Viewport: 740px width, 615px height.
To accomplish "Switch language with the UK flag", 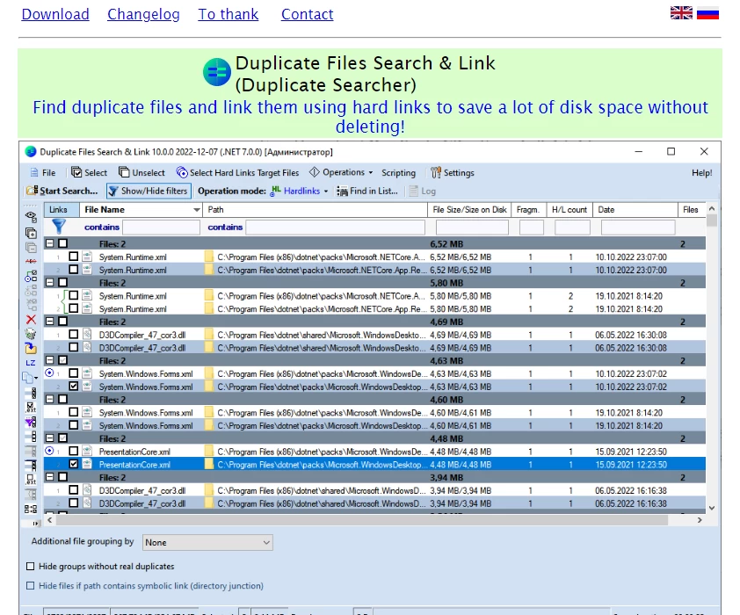I will click(681, 12).
